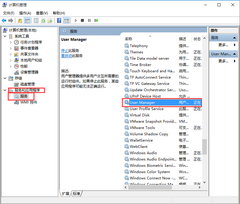Sort services by the 状态 column header
Image resolution: width=240 pixels, height=204 pixels.
(197, 39)
